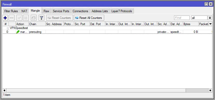The image size is (215, 100).
Task: Click the 0 B bytes cell
Action: click(x=191, y=32)
